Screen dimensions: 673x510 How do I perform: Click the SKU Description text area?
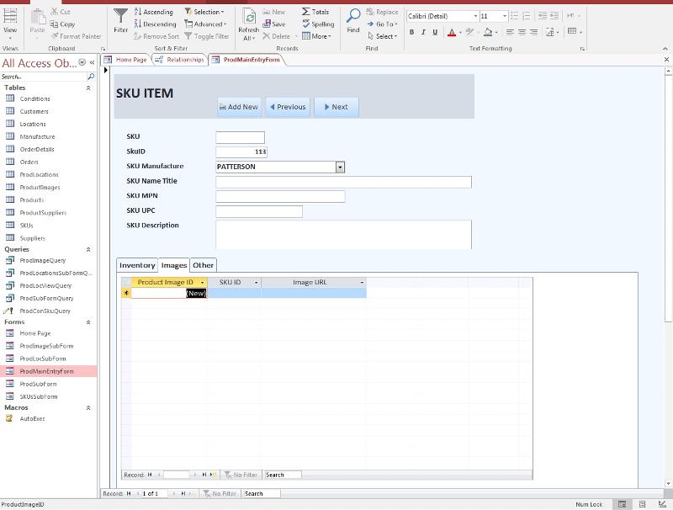coord(343,235)
